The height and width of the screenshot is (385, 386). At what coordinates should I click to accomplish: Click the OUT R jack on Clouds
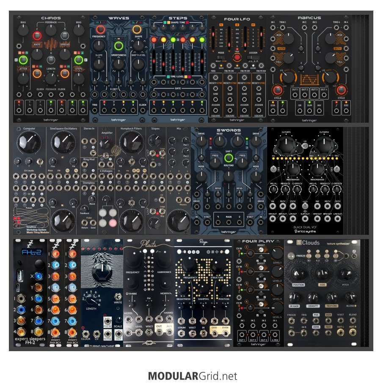pos(353,333)
